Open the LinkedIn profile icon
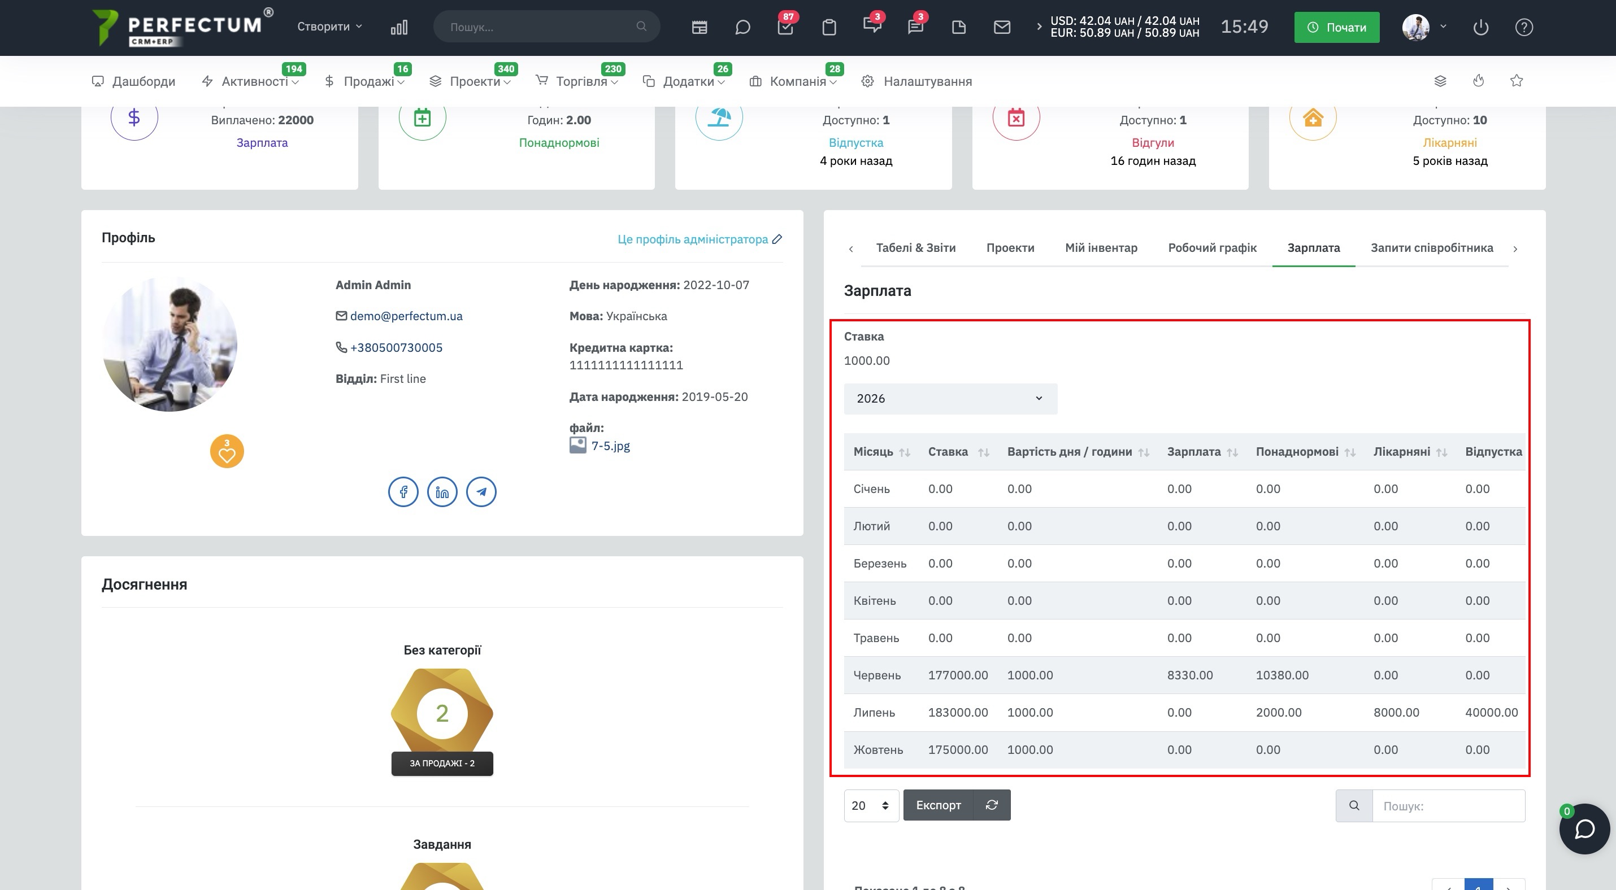The image size is (1616, 890). pos(442,492)
